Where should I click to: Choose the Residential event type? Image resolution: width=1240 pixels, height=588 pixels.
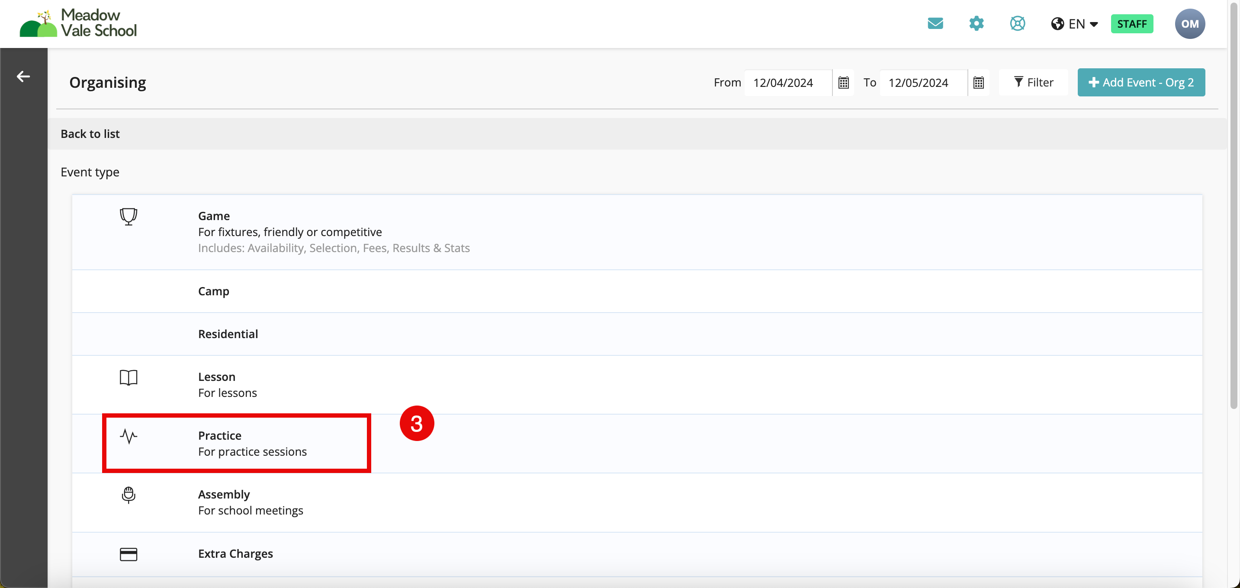click(637, 334)
